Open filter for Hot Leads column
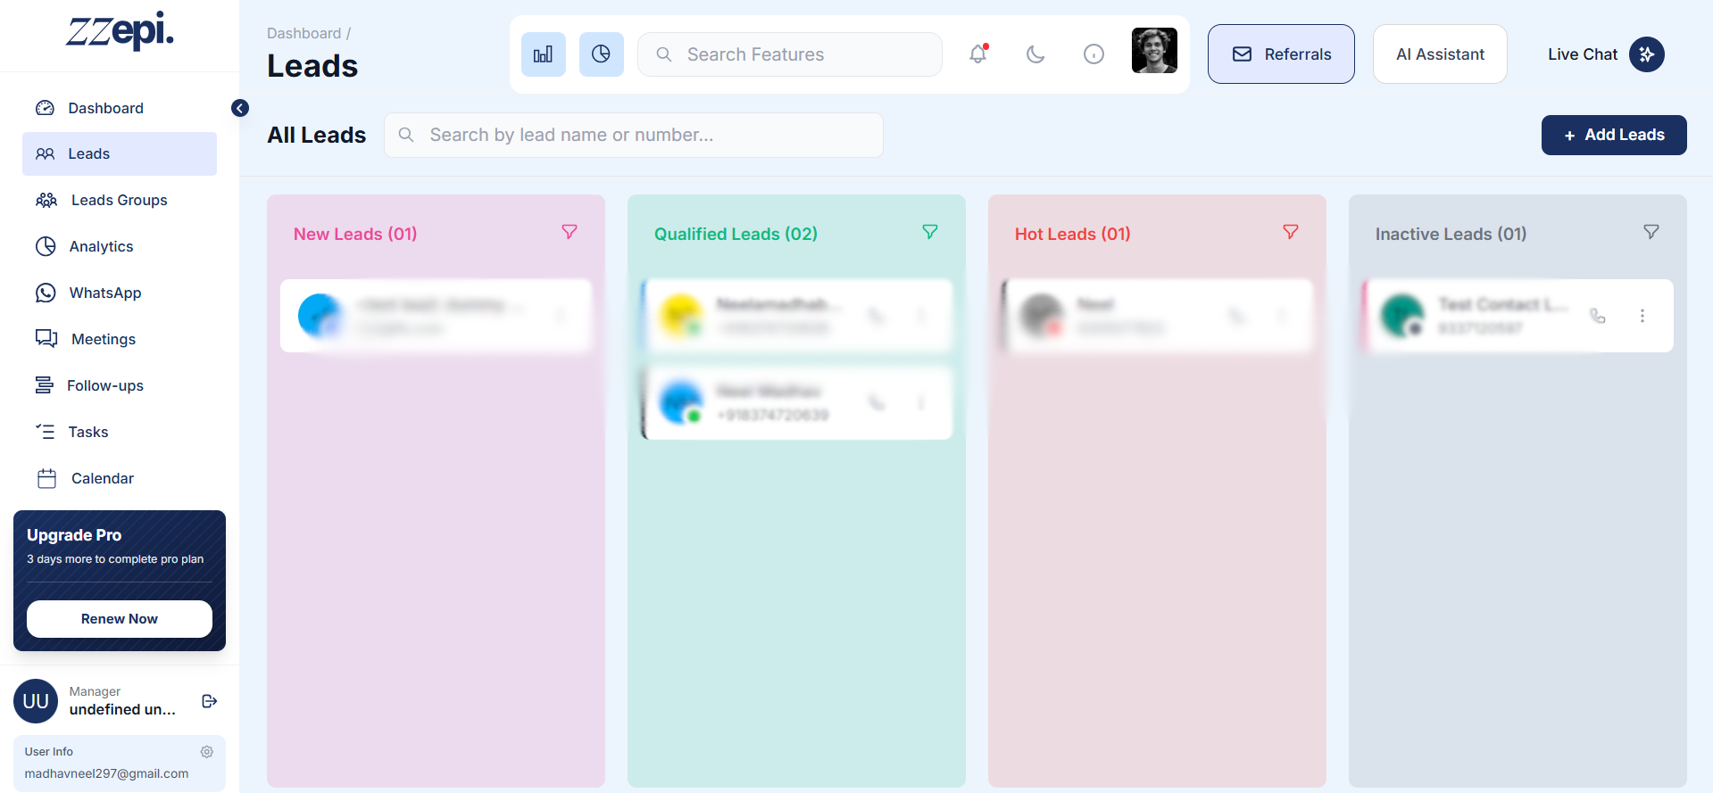This screenshot has height=793, width=1713. [x=1291, y=232]
